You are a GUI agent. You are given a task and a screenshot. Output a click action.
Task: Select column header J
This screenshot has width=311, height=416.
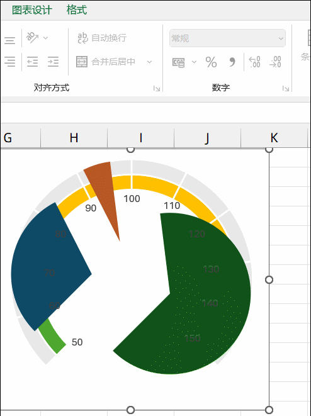coord(207,138)
